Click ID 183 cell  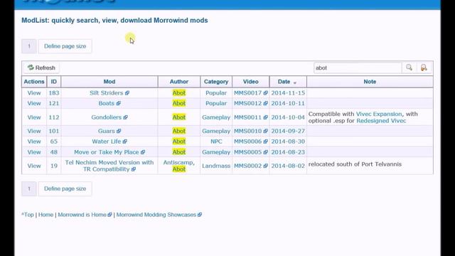(54, 93)
